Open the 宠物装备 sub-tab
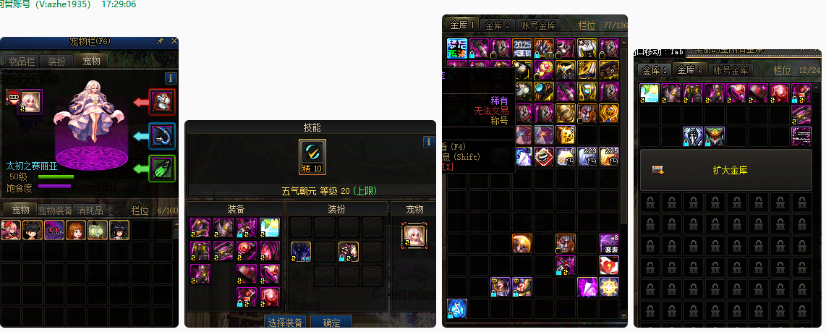Screen dimensions: 826x332 coord(55,210)
